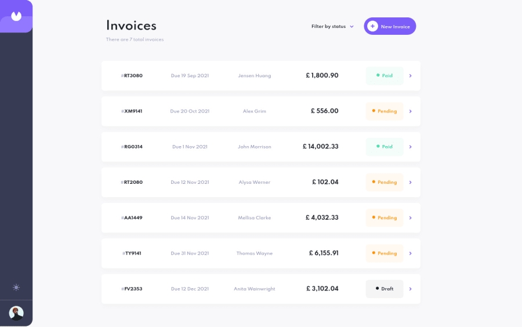Click client name Mellisa Clarke
Image resolution: width=522 pixels, height=327 pixels.
click(x=255, y=218)
